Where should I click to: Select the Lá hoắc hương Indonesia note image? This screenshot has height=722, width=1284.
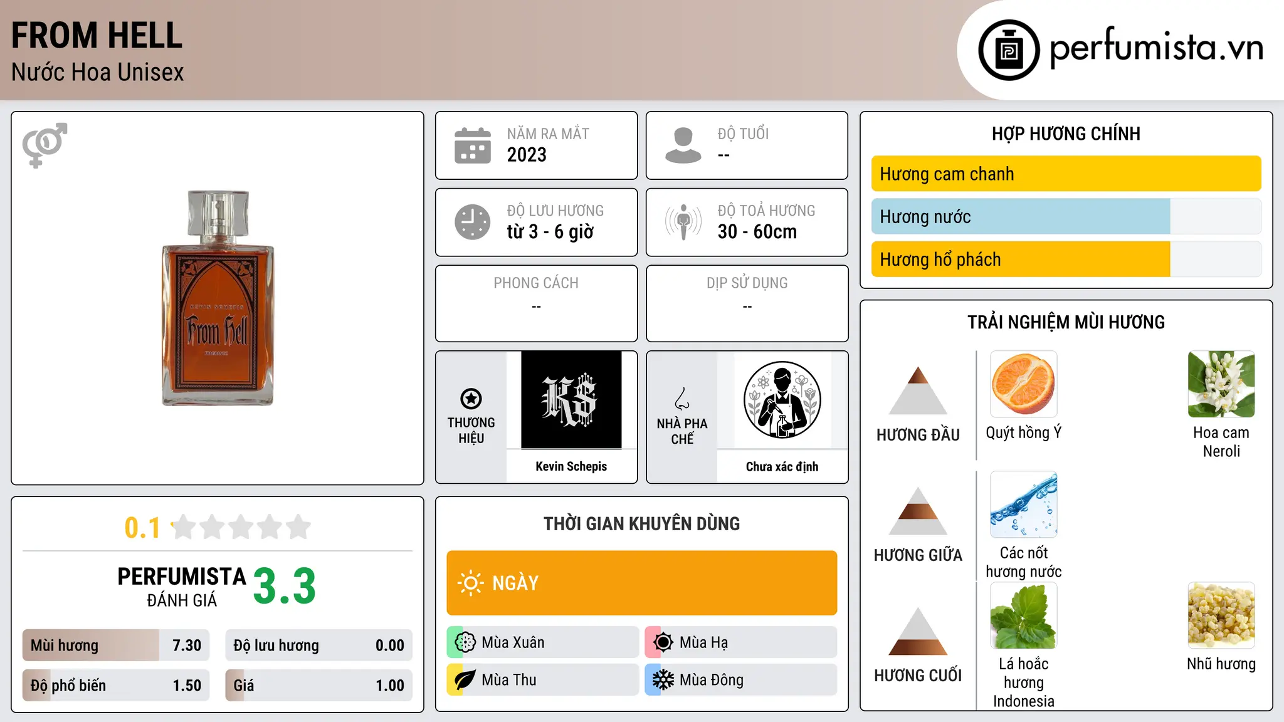1024,615
